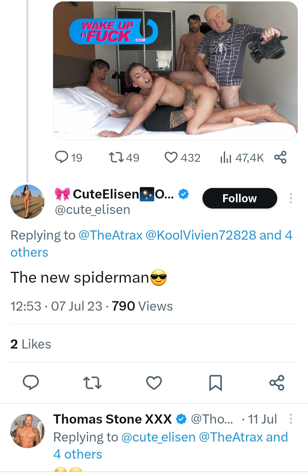Tap the retweet icon showing 49
The height and width of the screenshot is (476, 308).
pyautogui.click(x=116, y=157)
